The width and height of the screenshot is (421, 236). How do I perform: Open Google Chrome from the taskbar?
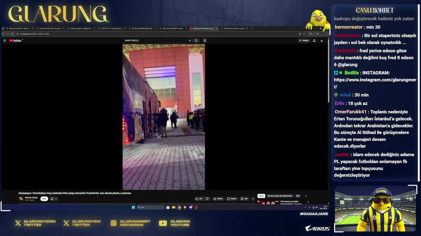(179, 207)
